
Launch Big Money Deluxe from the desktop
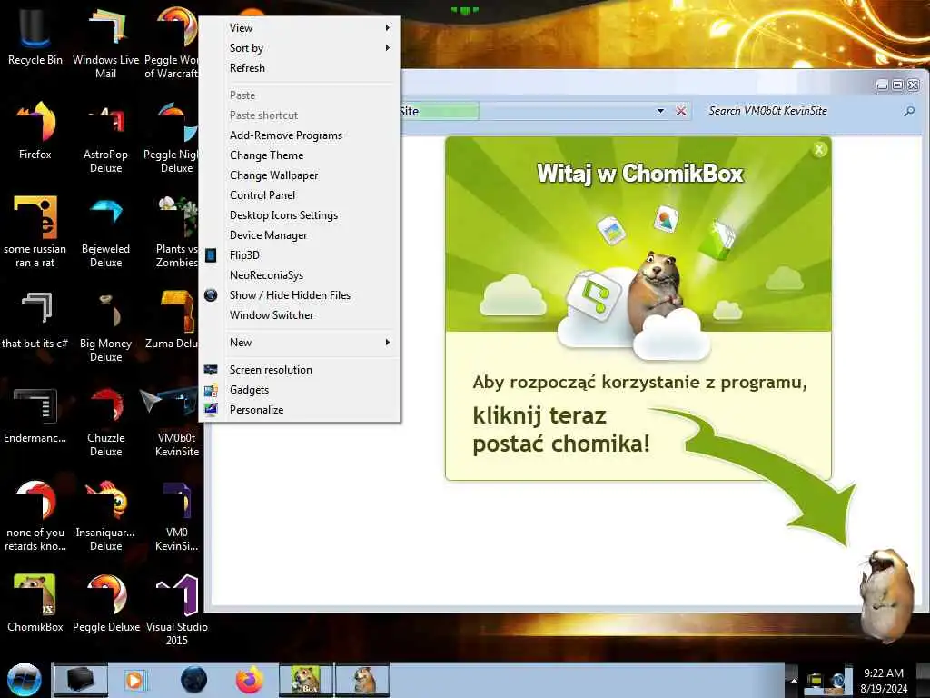[105, 326]
